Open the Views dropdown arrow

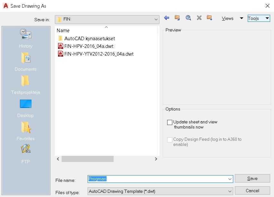click(242, 18)
